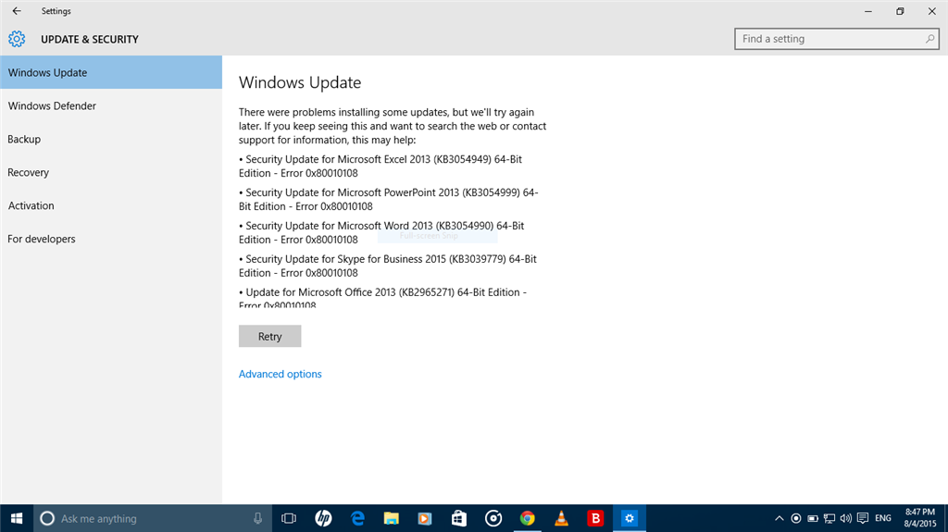Image resolution: width=948 pixels, height=532 pixels.
Task: Click the Skype for Business KB3039779 entry
Action: click(x=388, y=266)
